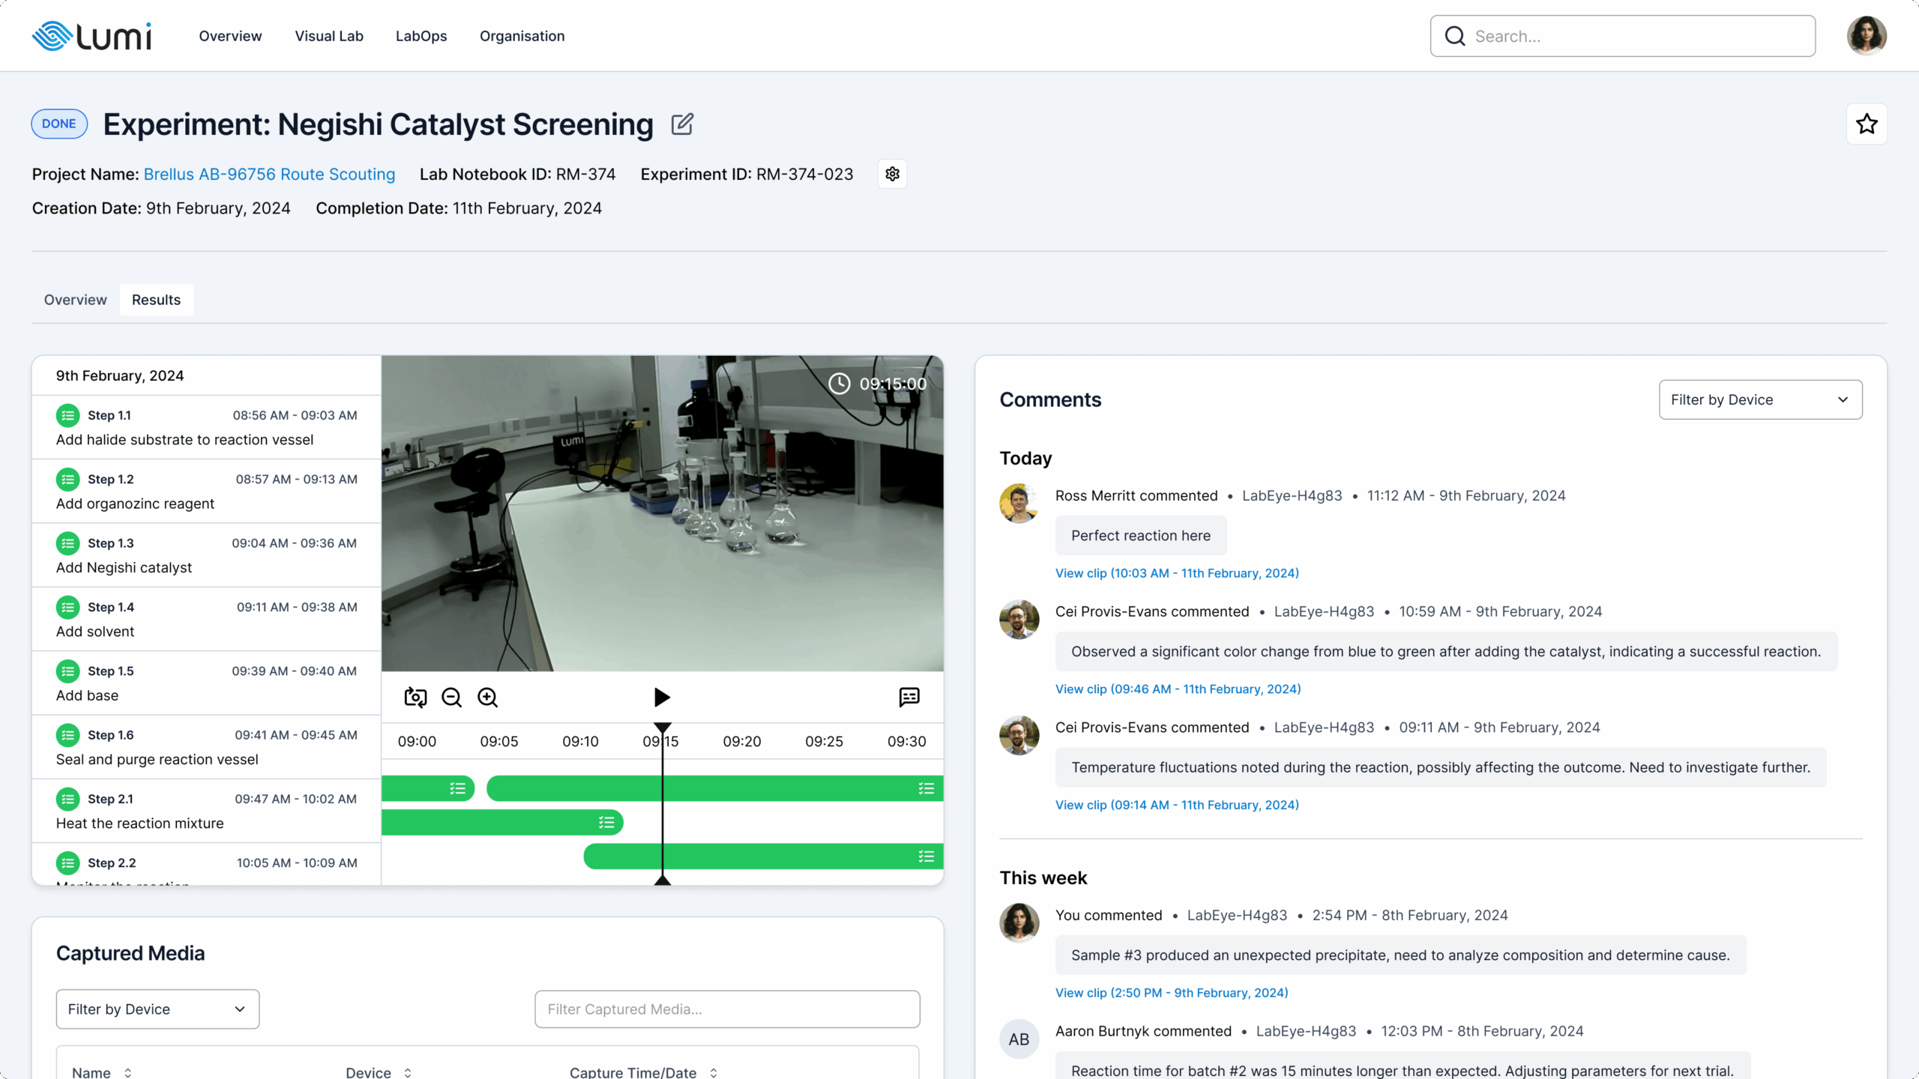
Task: Open the Organisation nav menu
Action: [x=522, y=36]
